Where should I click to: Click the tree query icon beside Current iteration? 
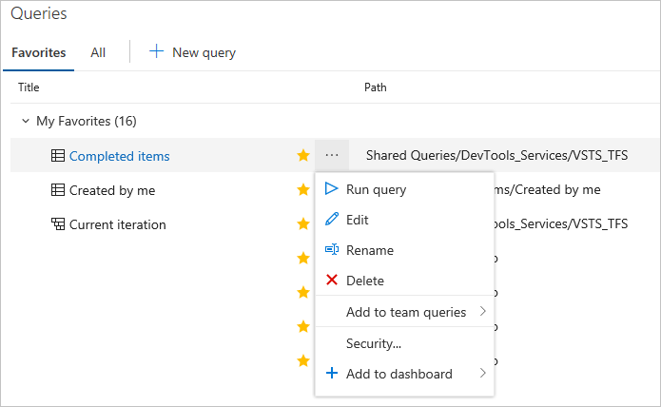(x=57, y=224)
